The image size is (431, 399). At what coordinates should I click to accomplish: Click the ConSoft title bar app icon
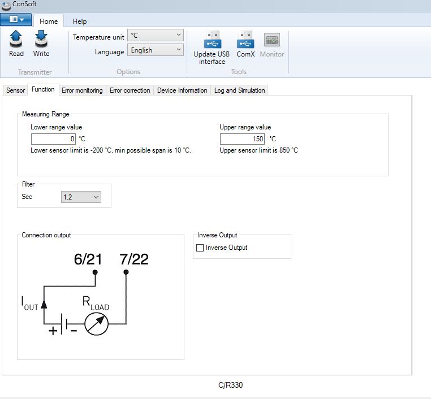[x=6, y=5]
